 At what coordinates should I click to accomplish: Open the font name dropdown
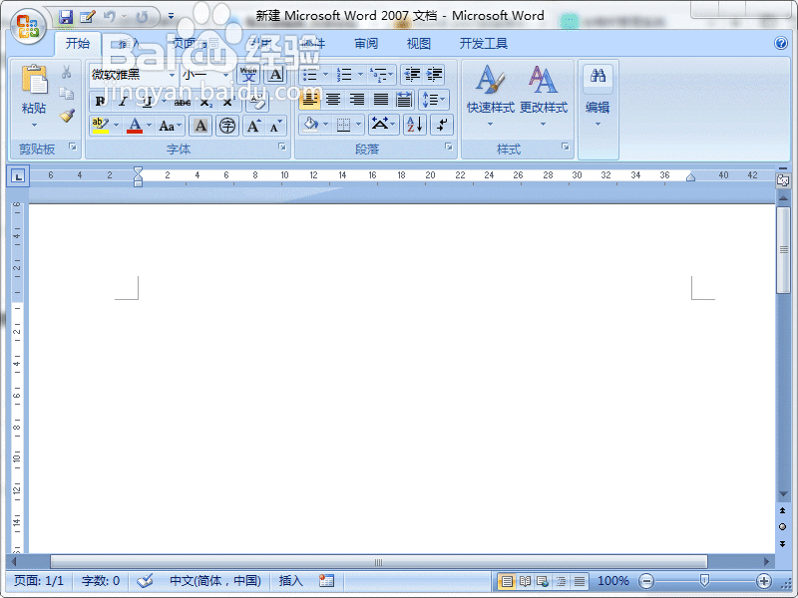(172, 76)
